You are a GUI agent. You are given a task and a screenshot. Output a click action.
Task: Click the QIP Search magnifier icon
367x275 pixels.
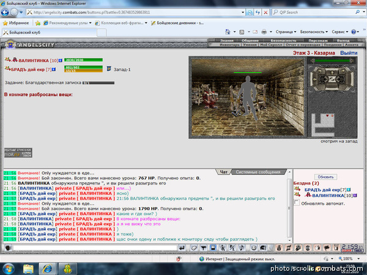pos(357,12)
